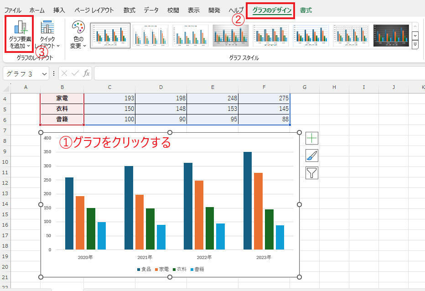The width and height of the screenshot is (425, 291).
Task: Open the ファイル tab
Action: pyautogui.click(x=13, y=10)
